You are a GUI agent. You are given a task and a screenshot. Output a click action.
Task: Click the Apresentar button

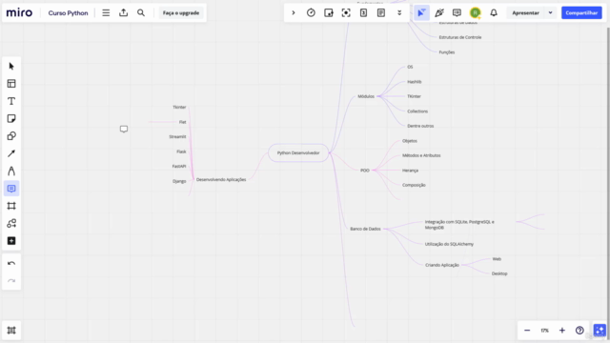pos(525,12)
